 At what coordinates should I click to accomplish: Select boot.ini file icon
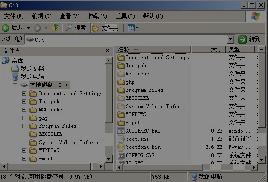click(x=121, y=139)
